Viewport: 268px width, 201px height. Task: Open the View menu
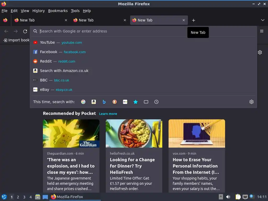coord(25,11)
